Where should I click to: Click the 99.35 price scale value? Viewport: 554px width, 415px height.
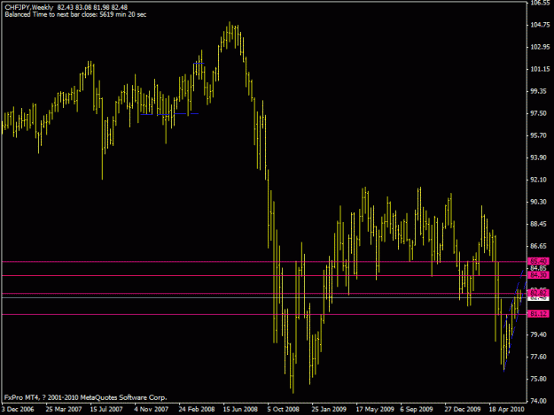tap(540, 91)
